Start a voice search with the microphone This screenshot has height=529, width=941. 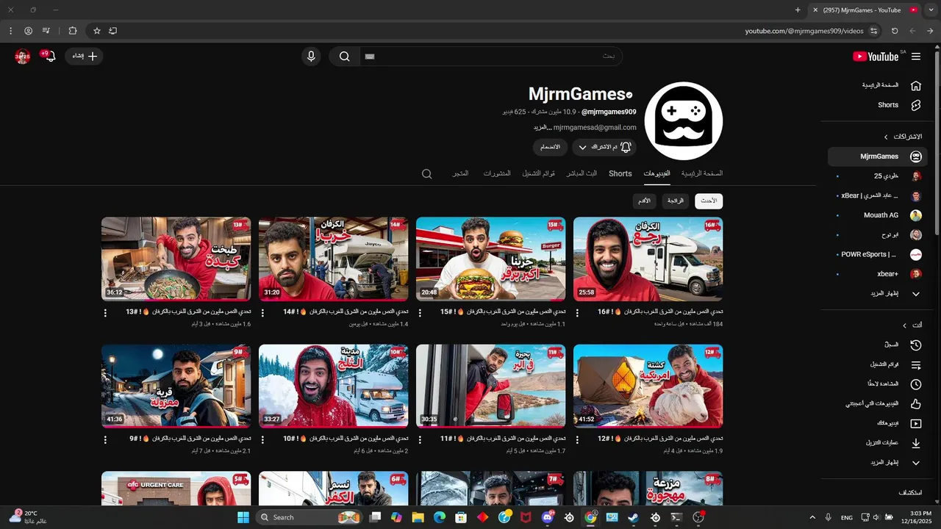[311, 57]
